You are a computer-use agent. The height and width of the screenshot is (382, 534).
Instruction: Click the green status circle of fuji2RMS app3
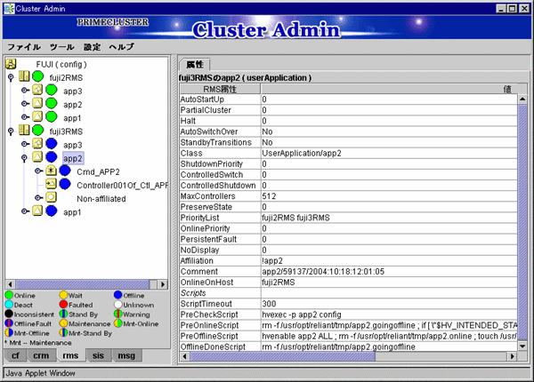pos(52,90)
